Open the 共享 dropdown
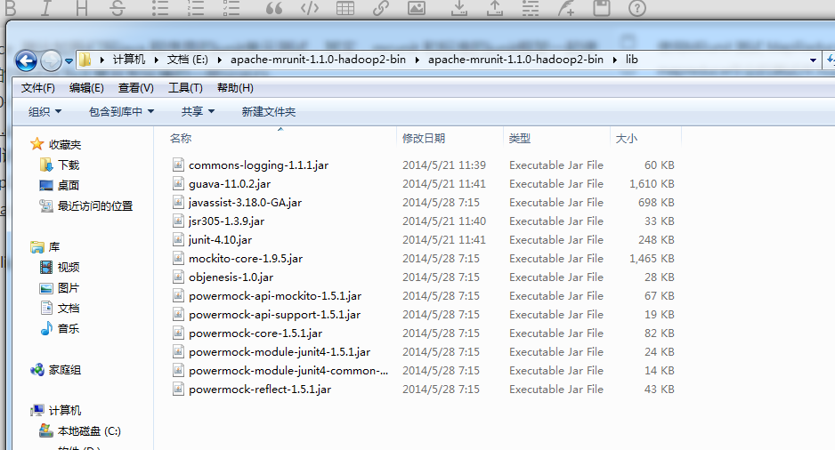Image resolution: width=835 pixels, height=450 pixels. coord(198,112)
